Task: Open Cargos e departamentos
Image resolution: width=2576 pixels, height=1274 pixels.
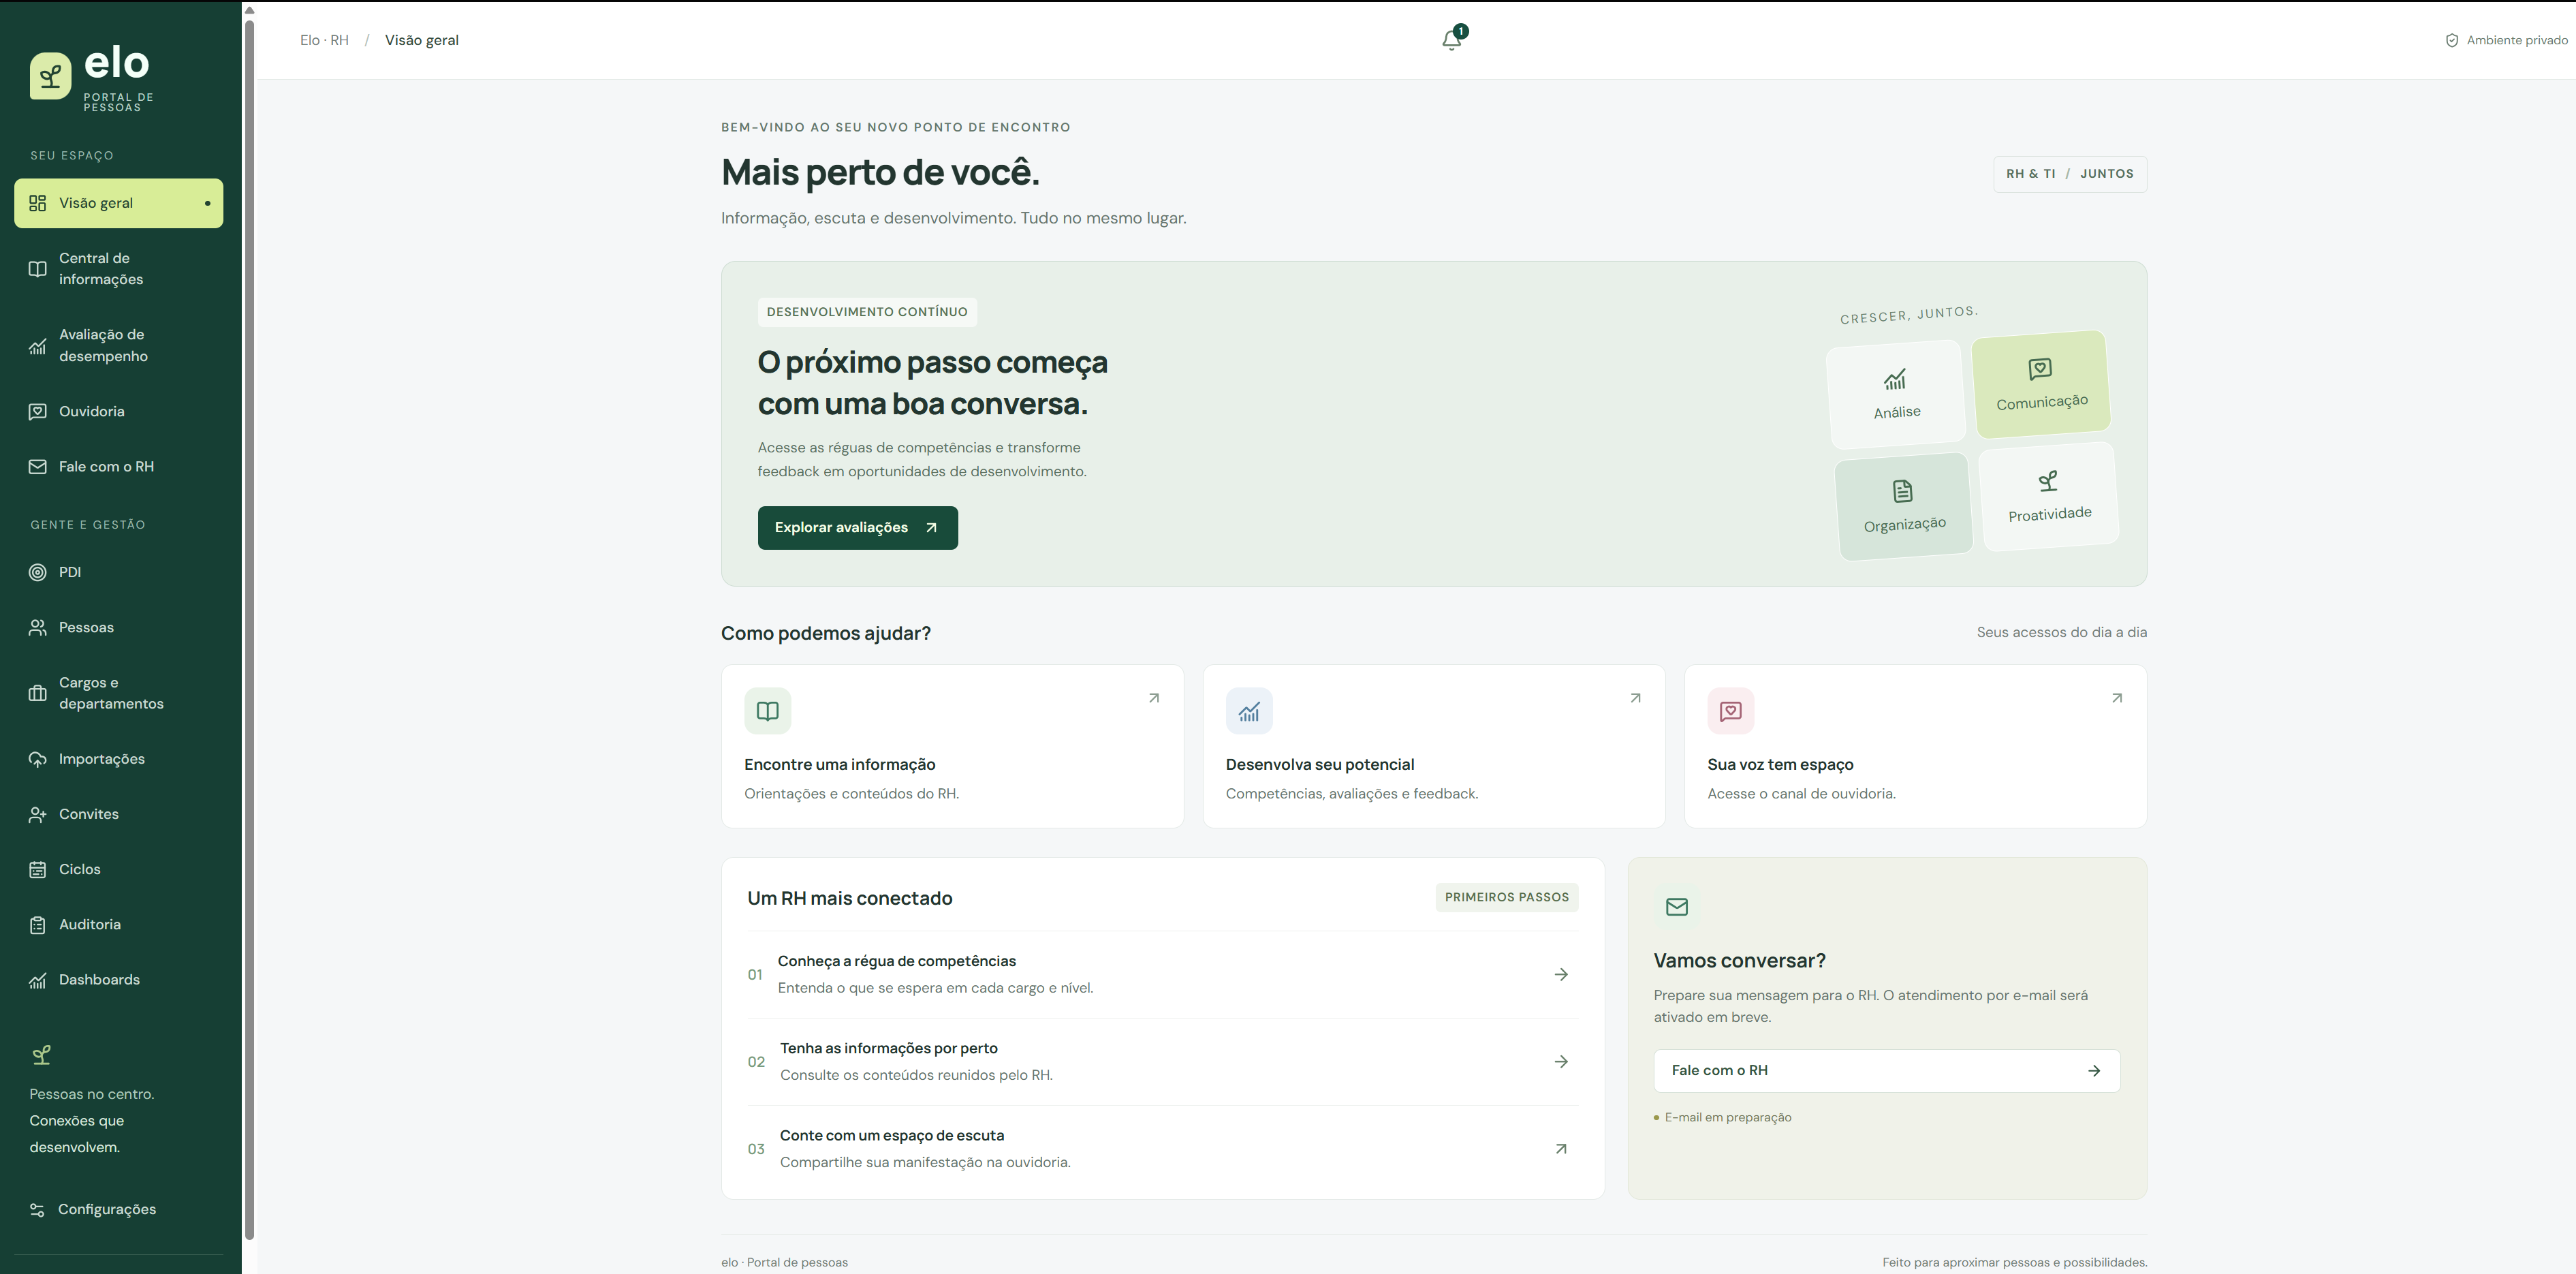Action: coord(118,693)
